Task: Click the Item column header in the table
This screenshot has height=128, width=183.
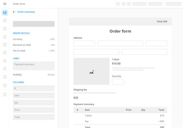Action: [x=87, y=110]
